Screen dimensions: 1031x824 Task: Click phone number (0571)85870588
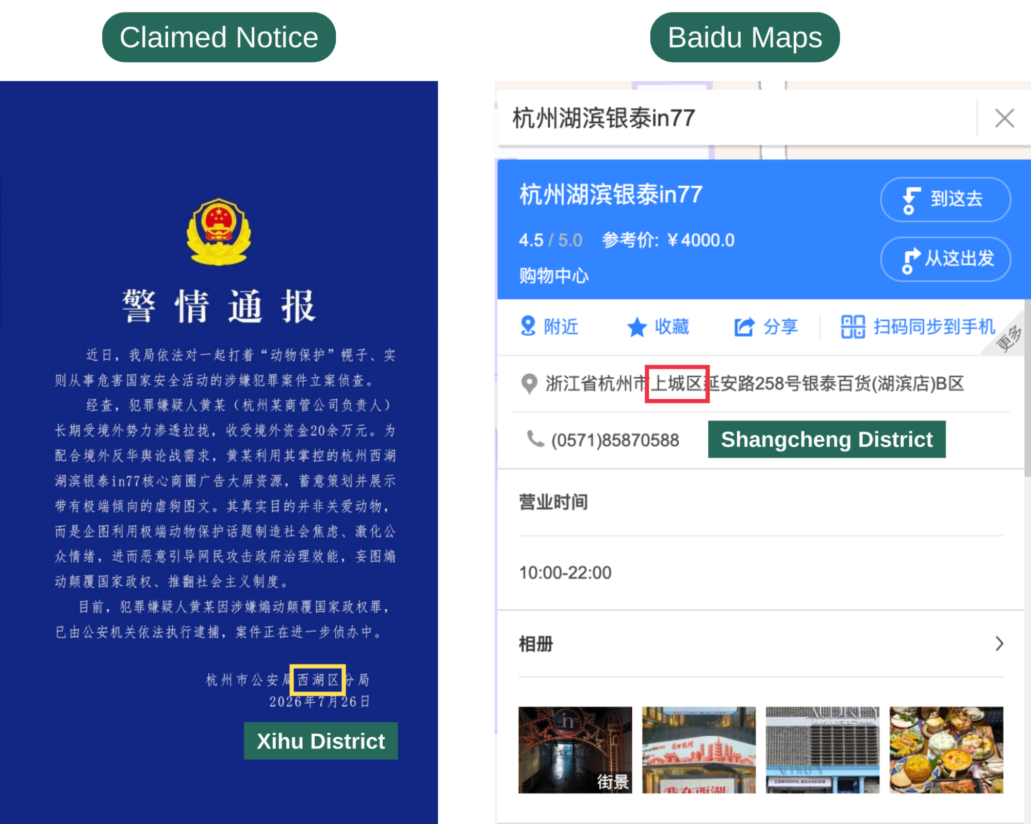click(615, 440)
